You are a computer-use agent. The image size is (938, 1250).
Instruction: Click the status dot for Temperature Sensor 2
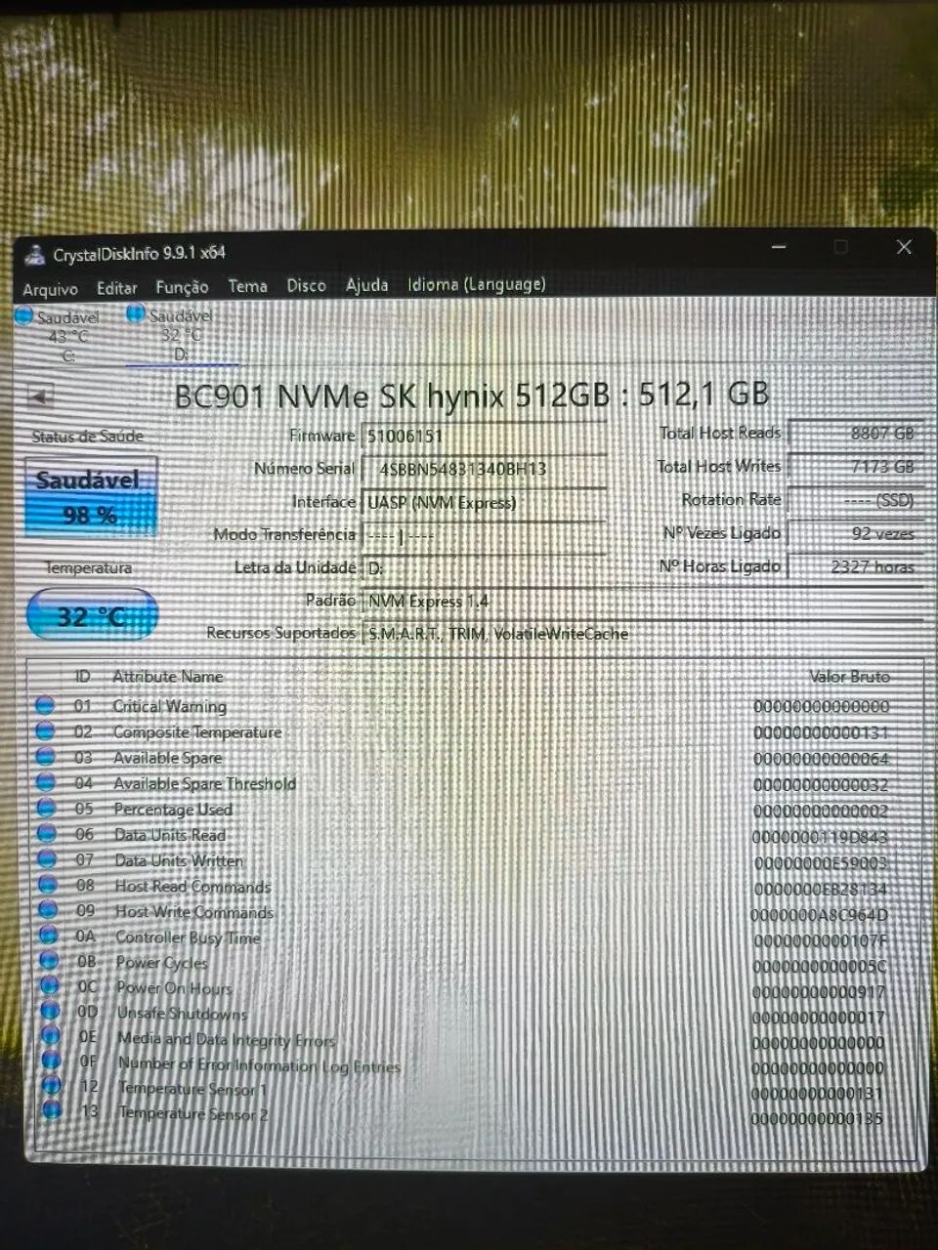click(x=53, y=1109)
